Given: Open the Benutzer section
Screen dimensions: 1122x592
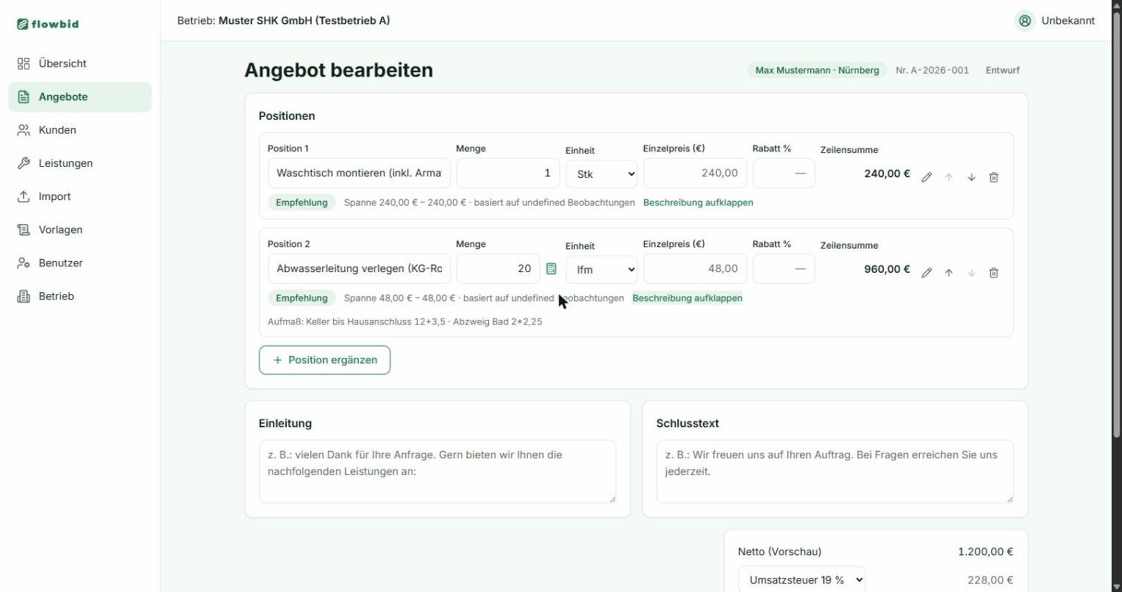Looking at the screenshot, I should tap(79, 263).
